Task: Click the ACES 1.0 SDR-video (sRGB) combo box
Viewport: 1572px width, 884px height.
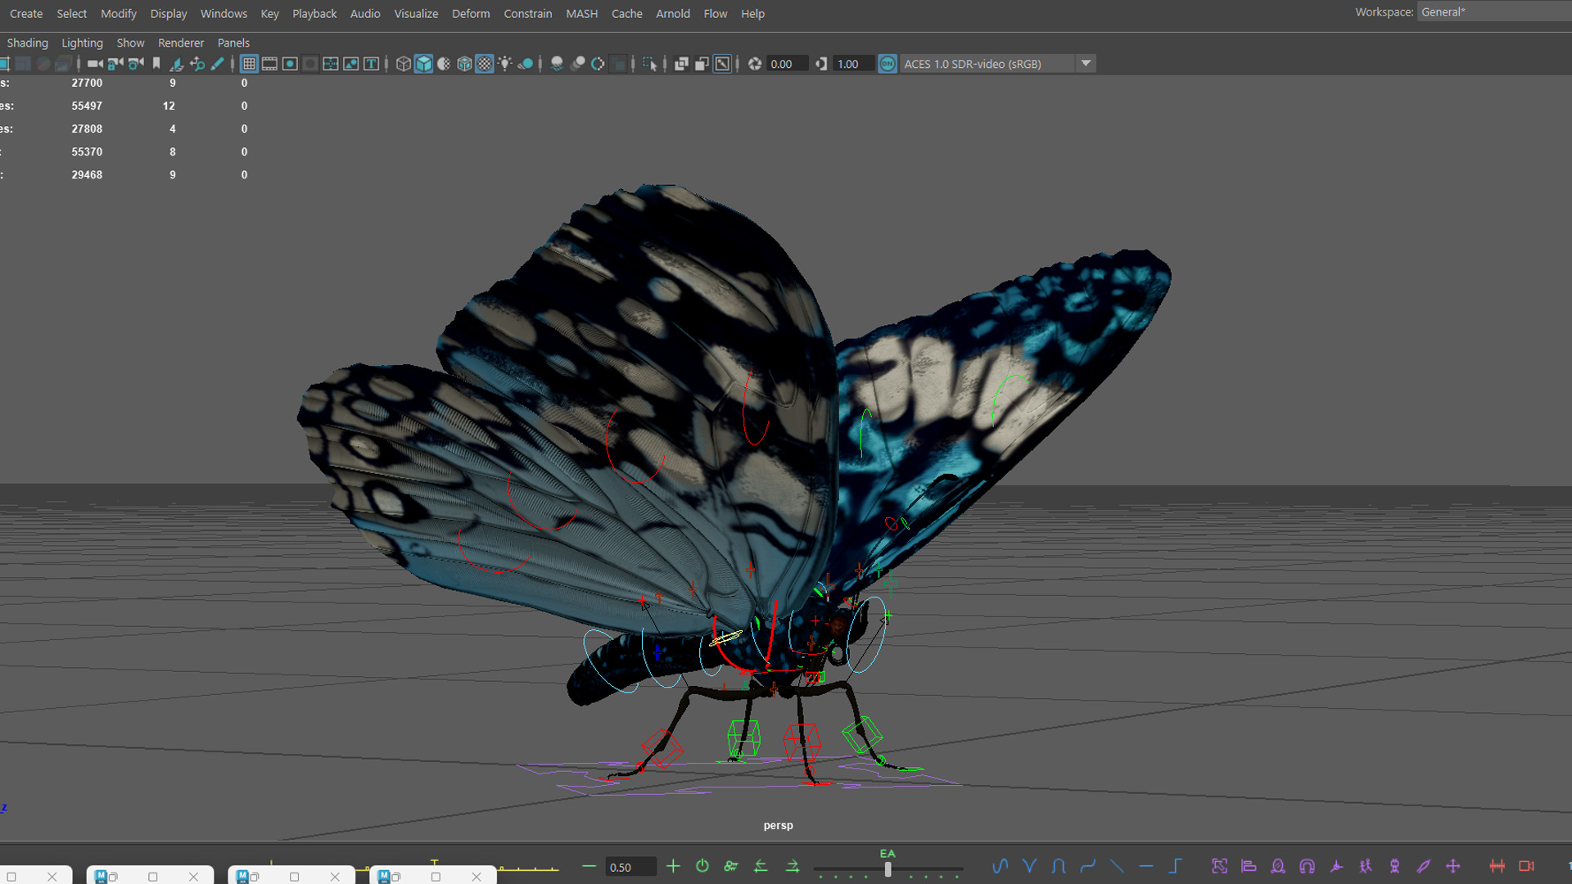Action: pos(997,64)
